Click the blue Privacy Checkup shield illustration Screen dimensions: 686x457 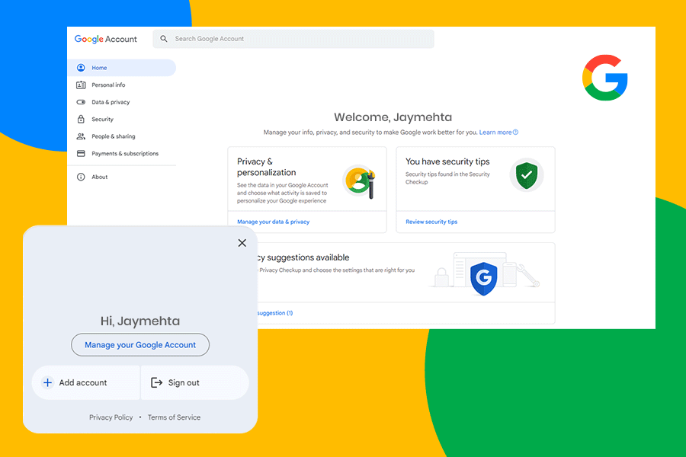pyautogui.click(x=482, y=278)
